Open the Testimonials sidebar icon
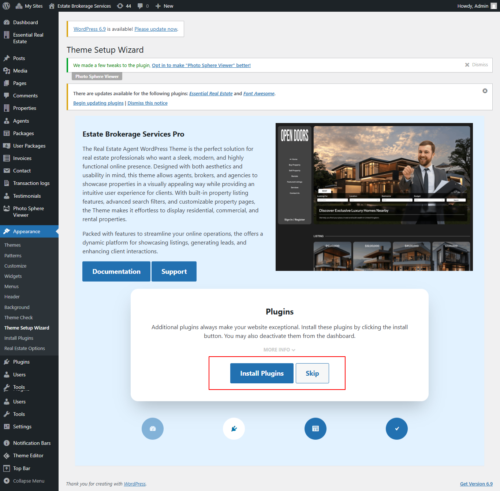 pyautogui.click(x=7, y=196)
